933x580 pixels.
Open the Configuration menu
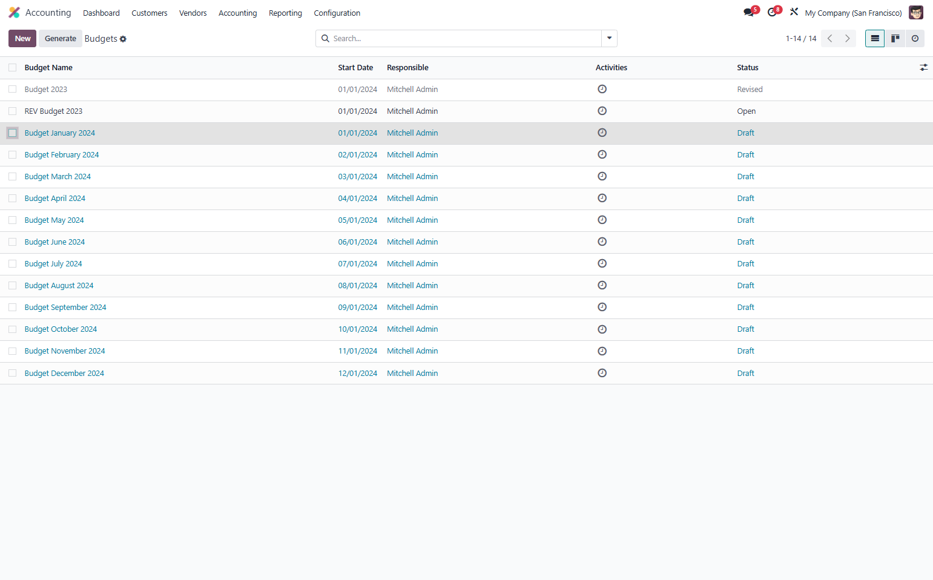point(337,13)
